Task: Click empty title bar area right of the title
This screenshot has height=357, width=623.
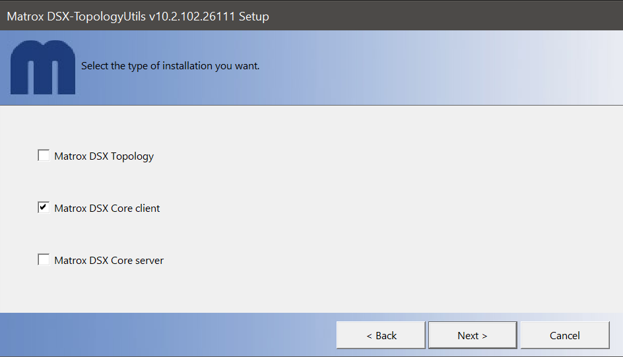Action: 449,16
